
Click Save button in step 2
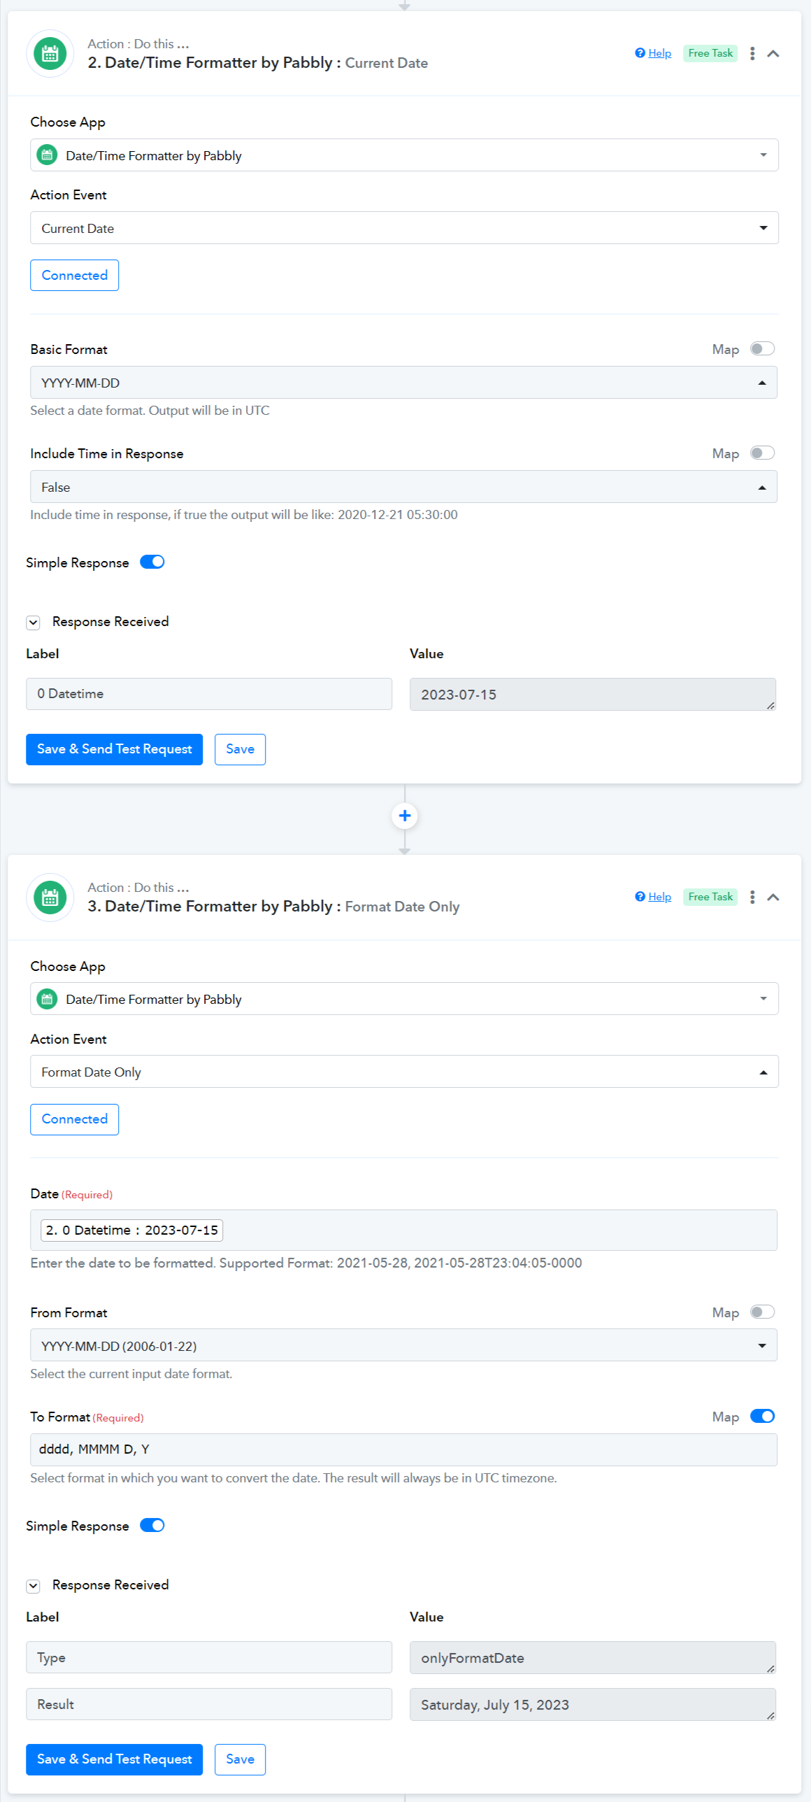[x=240, y=749]
